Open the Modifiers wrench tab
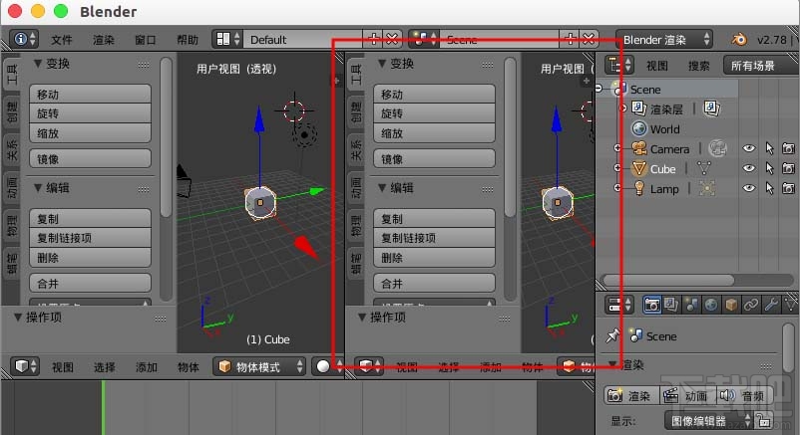 (x=771, y=305)
